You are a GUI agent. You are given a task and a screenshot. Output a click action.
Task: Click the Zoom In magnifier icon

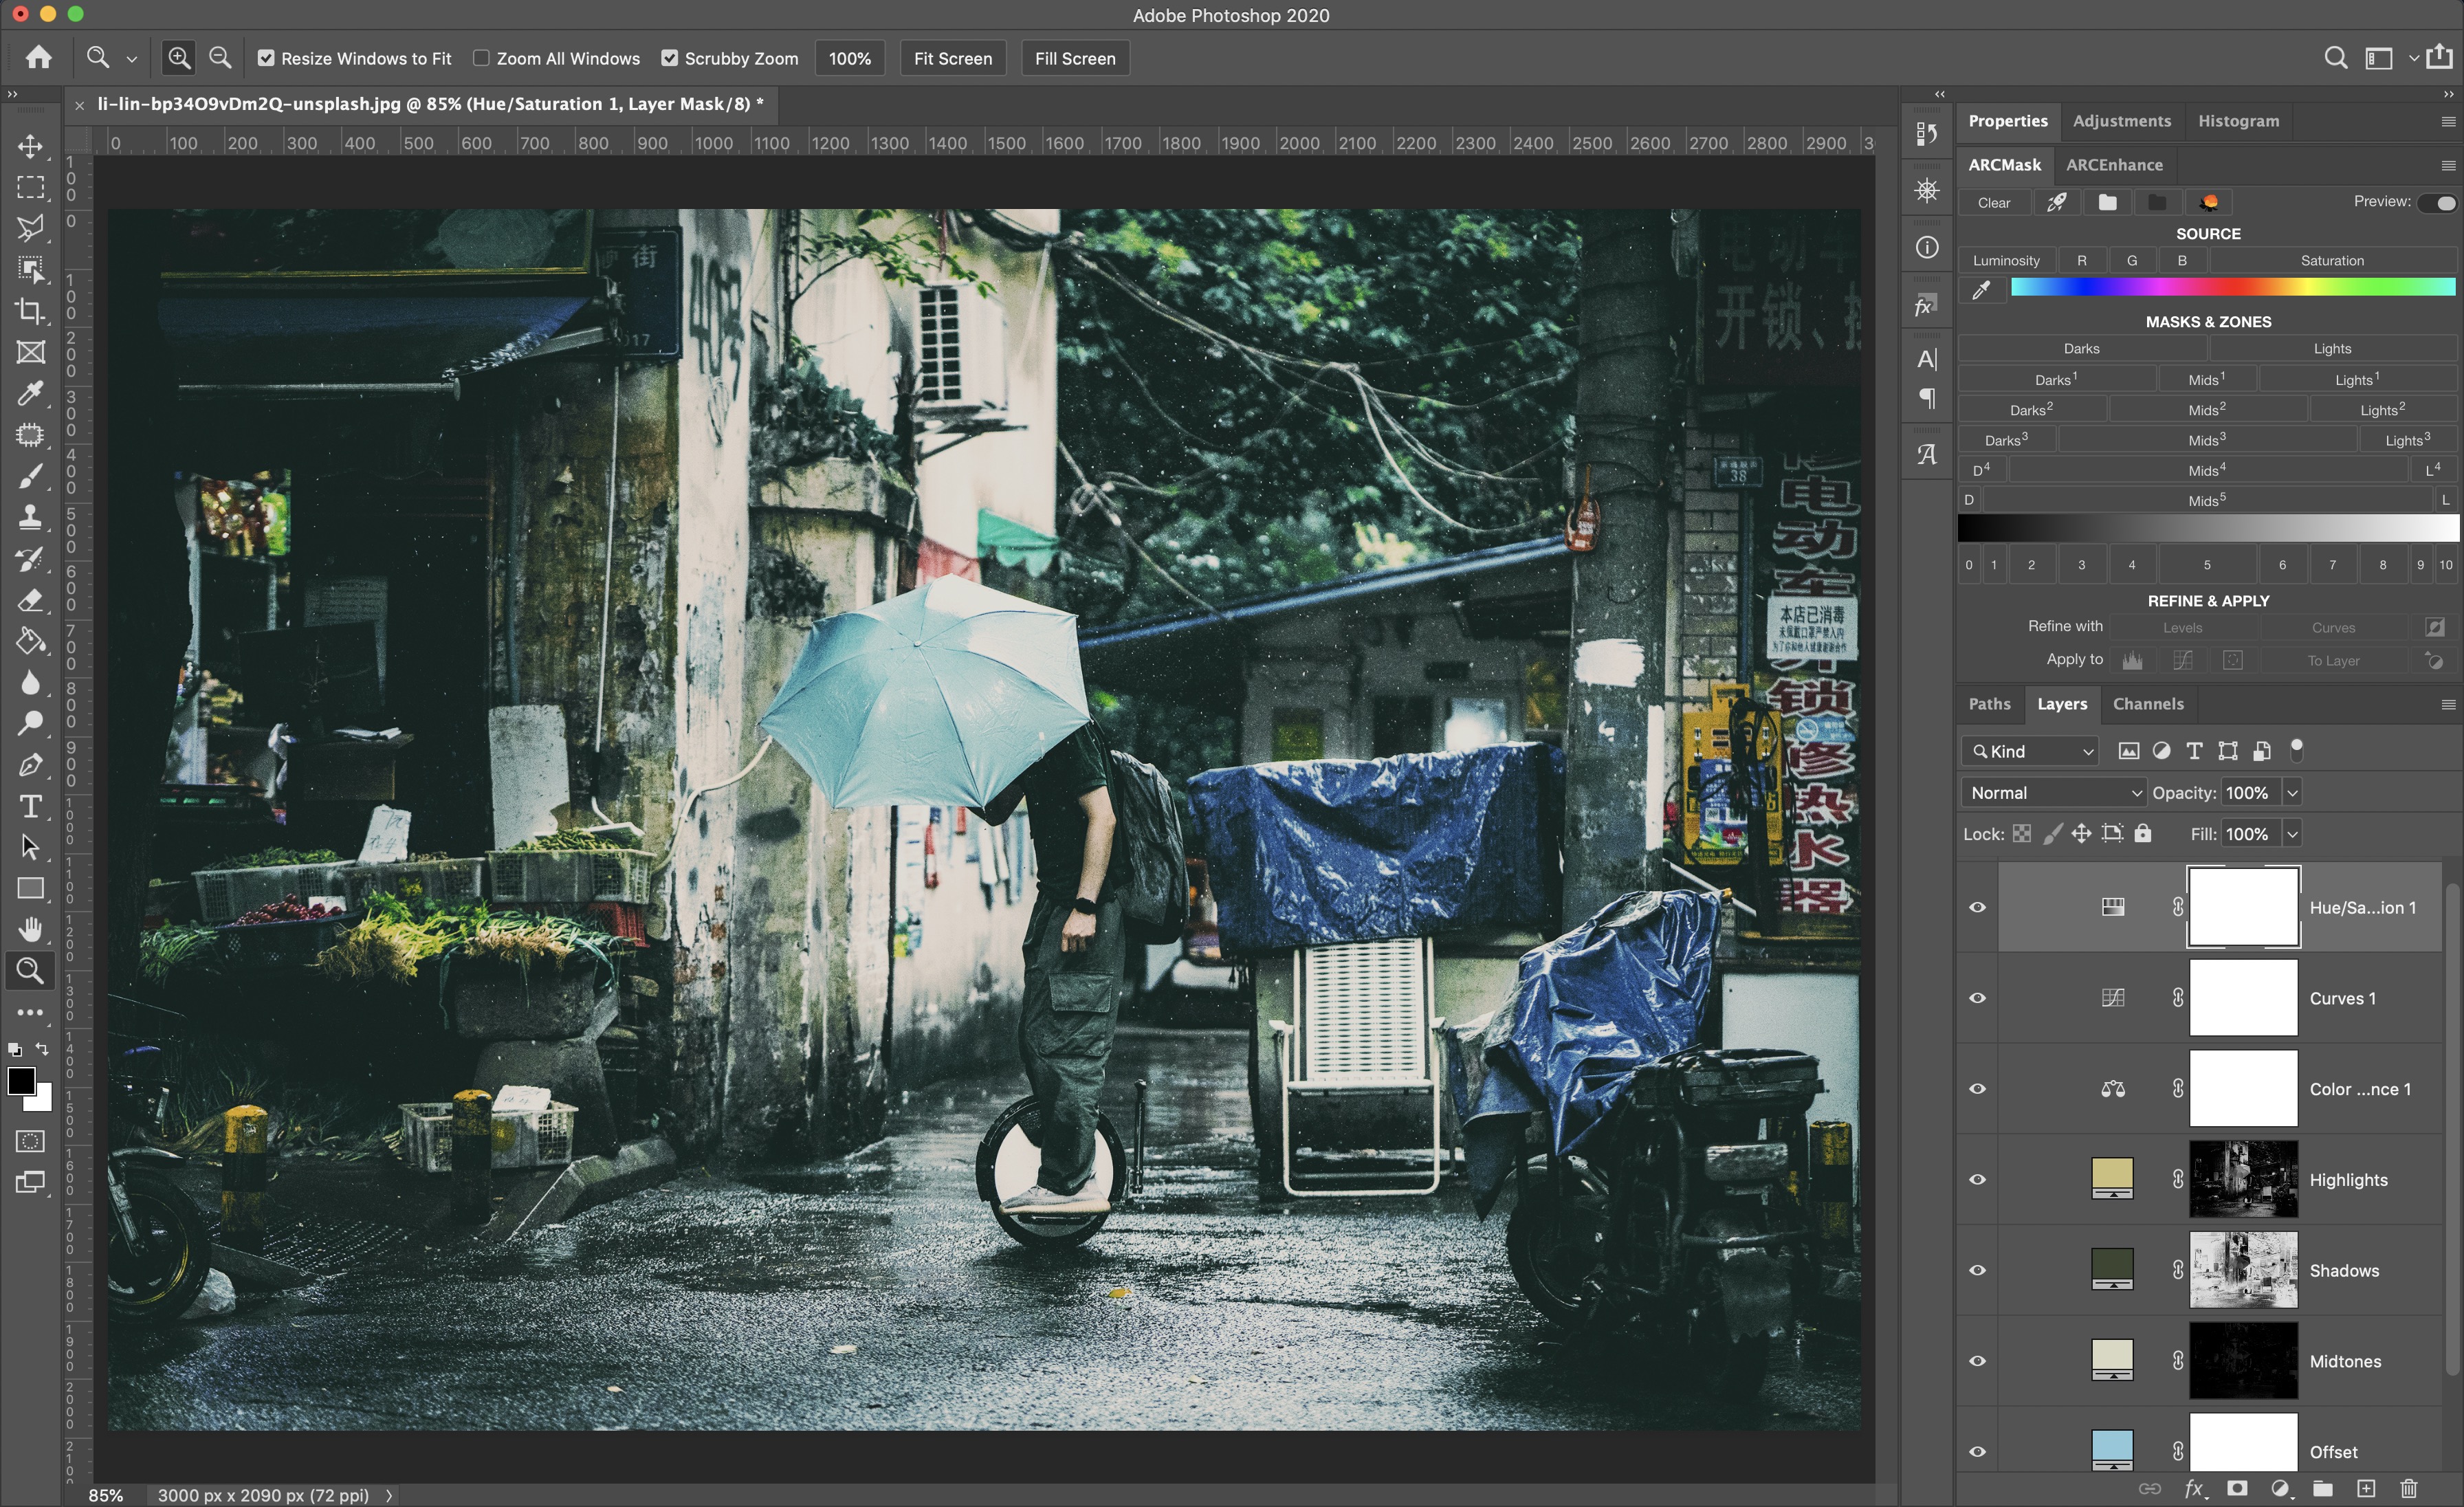179,58
